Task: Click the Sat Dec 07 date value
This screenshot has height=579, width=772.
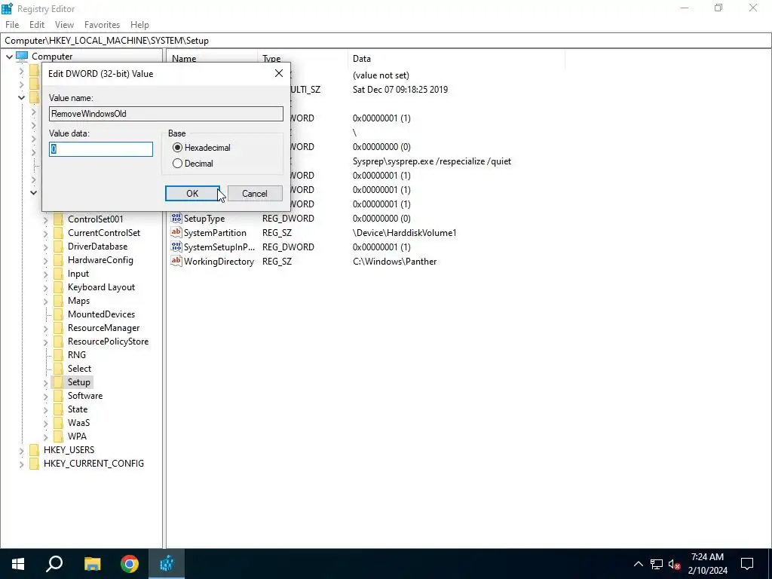Action: (400, 90)
